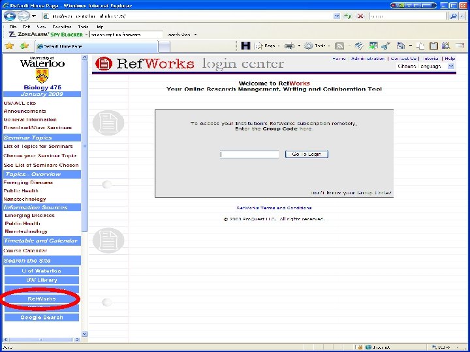This screenshot has width=470, height=352.
Task: Click the red RefWorks logo icon
Action: (103, 64)
